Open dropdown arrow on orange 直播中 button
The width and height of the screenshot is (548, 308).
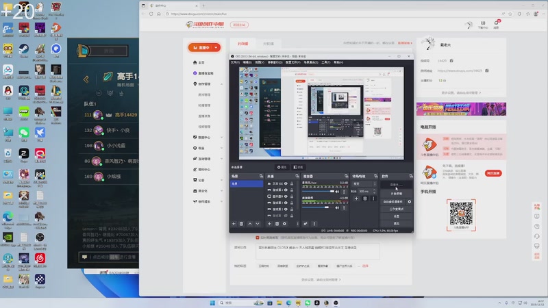coord(216,47)
